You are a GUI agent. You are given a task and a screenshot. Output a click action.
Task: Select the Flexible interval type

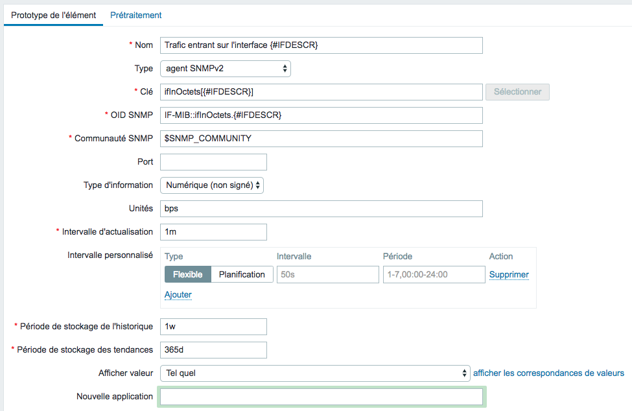click(188, 274)
